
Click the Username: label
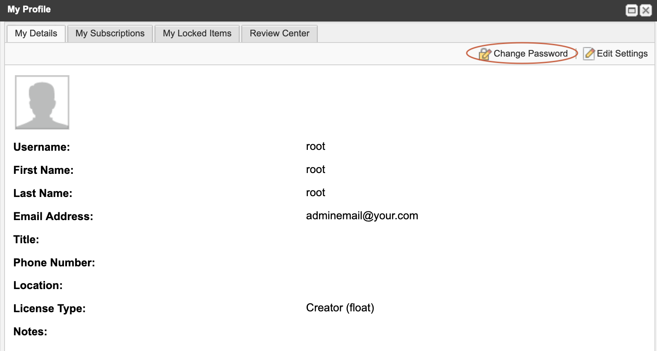click(x=42, y=147)
